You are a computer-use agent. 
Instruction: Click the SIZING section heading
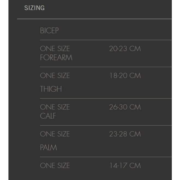[34, 8]
